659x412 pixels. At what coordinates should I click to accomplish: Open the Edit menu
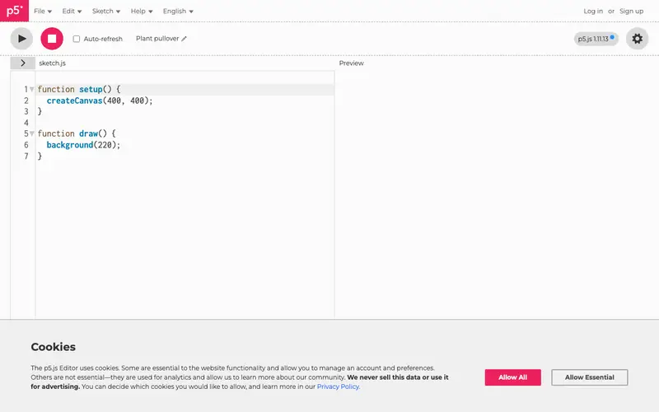[72, 12]
